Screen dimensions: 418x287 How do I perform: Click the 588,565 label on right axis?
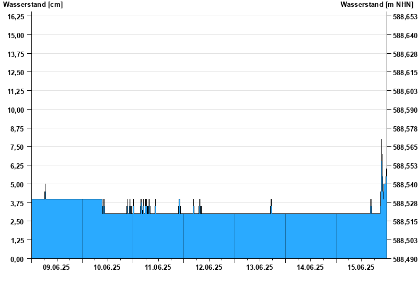pyautogui.click(x=405, y=147)
